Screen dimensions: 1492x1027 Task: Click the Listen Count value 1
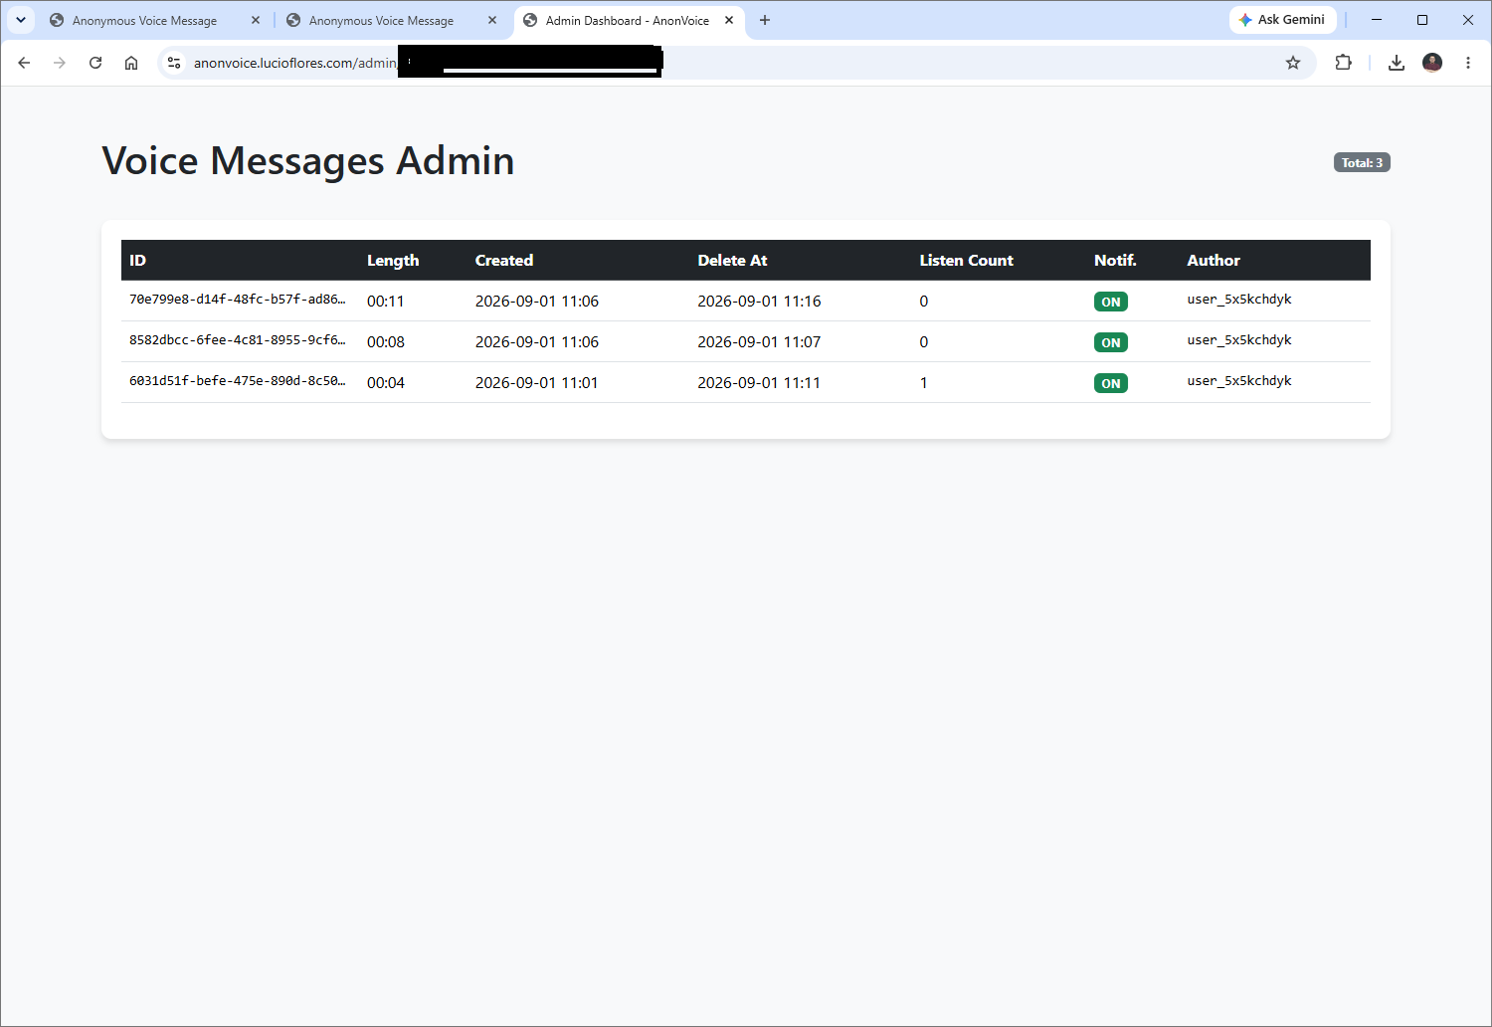tap(924, 382)
